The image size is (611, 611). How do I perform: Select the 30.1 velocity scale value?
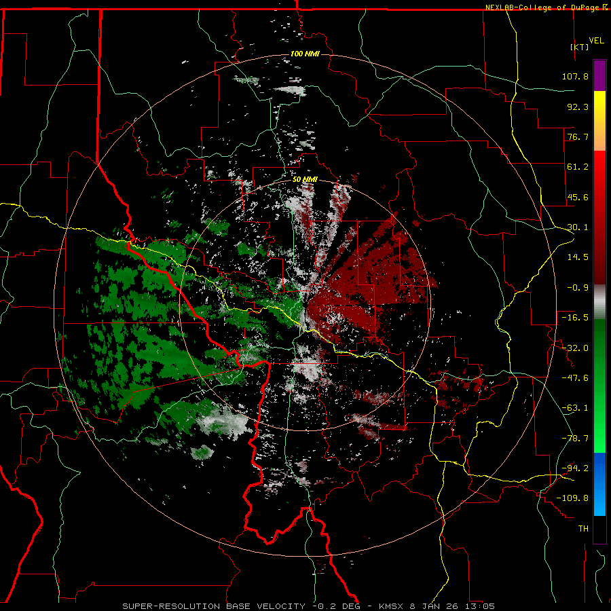578,227
